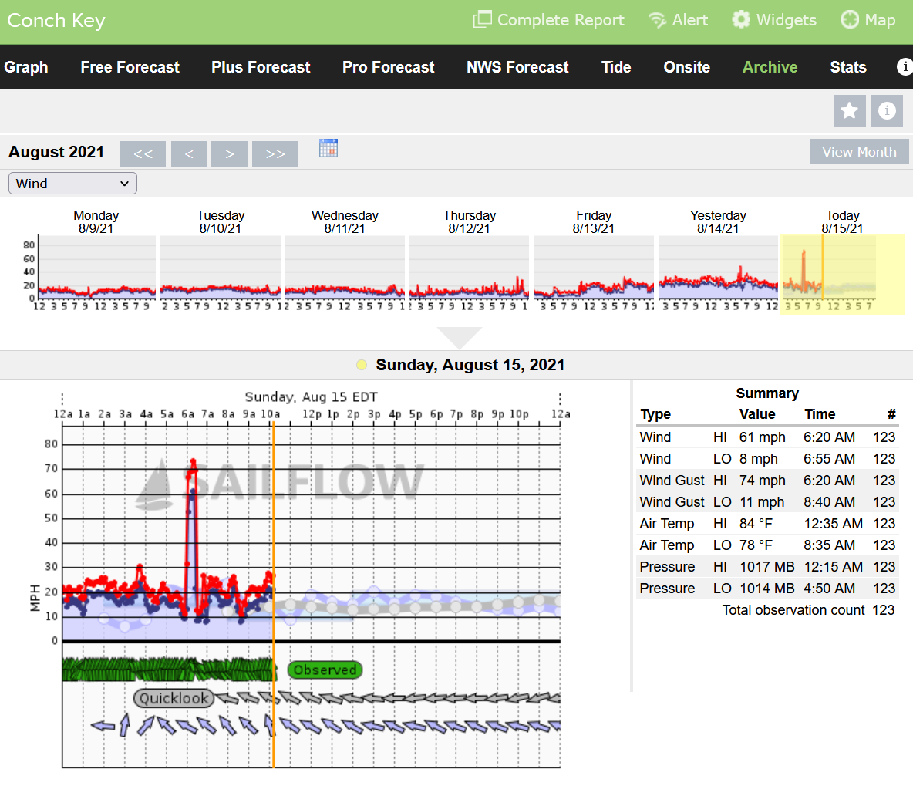913x786 pixels.
Task: Click the 12:35 AM time entry
Action: (833, 523)
